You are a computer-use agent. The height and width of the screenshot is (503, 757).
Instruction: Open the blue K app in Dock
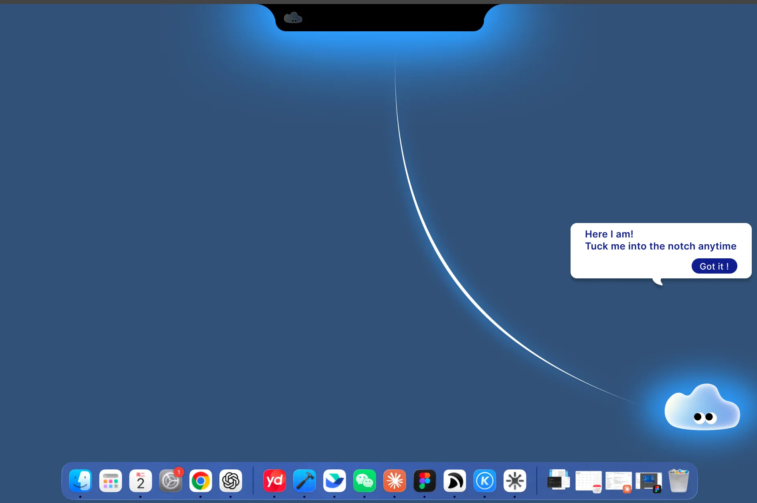click(x=485, y=481)
